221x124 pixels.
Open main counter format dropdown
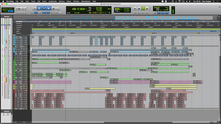pos(86,9)
